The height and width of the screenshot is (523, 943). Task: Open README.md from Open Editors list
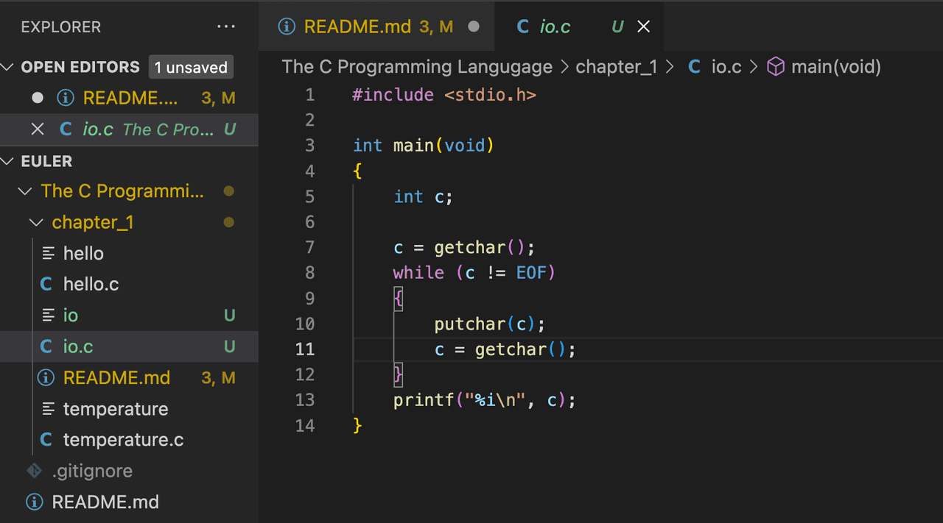pos(129,98)
